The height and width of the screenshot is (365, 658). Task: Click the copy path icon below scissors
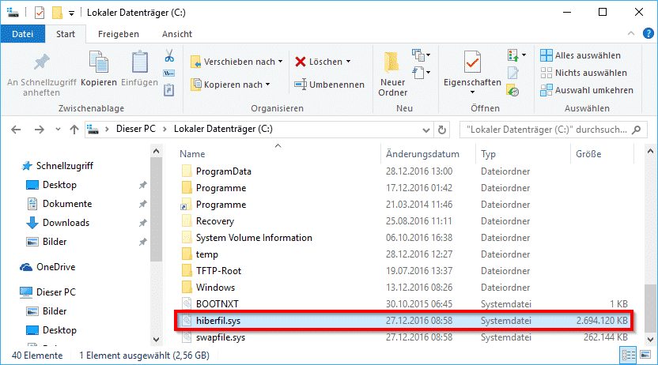[169, 73]
